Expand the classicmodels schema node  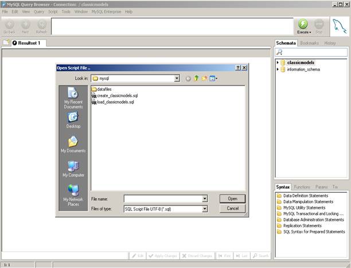(x=278, y=63)
